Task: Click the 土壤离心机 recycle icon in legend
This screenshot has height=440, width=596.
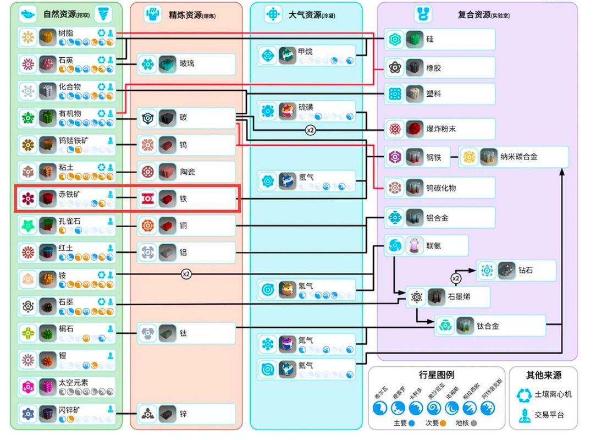Action: pyautogui.click(x=525, y=394)
